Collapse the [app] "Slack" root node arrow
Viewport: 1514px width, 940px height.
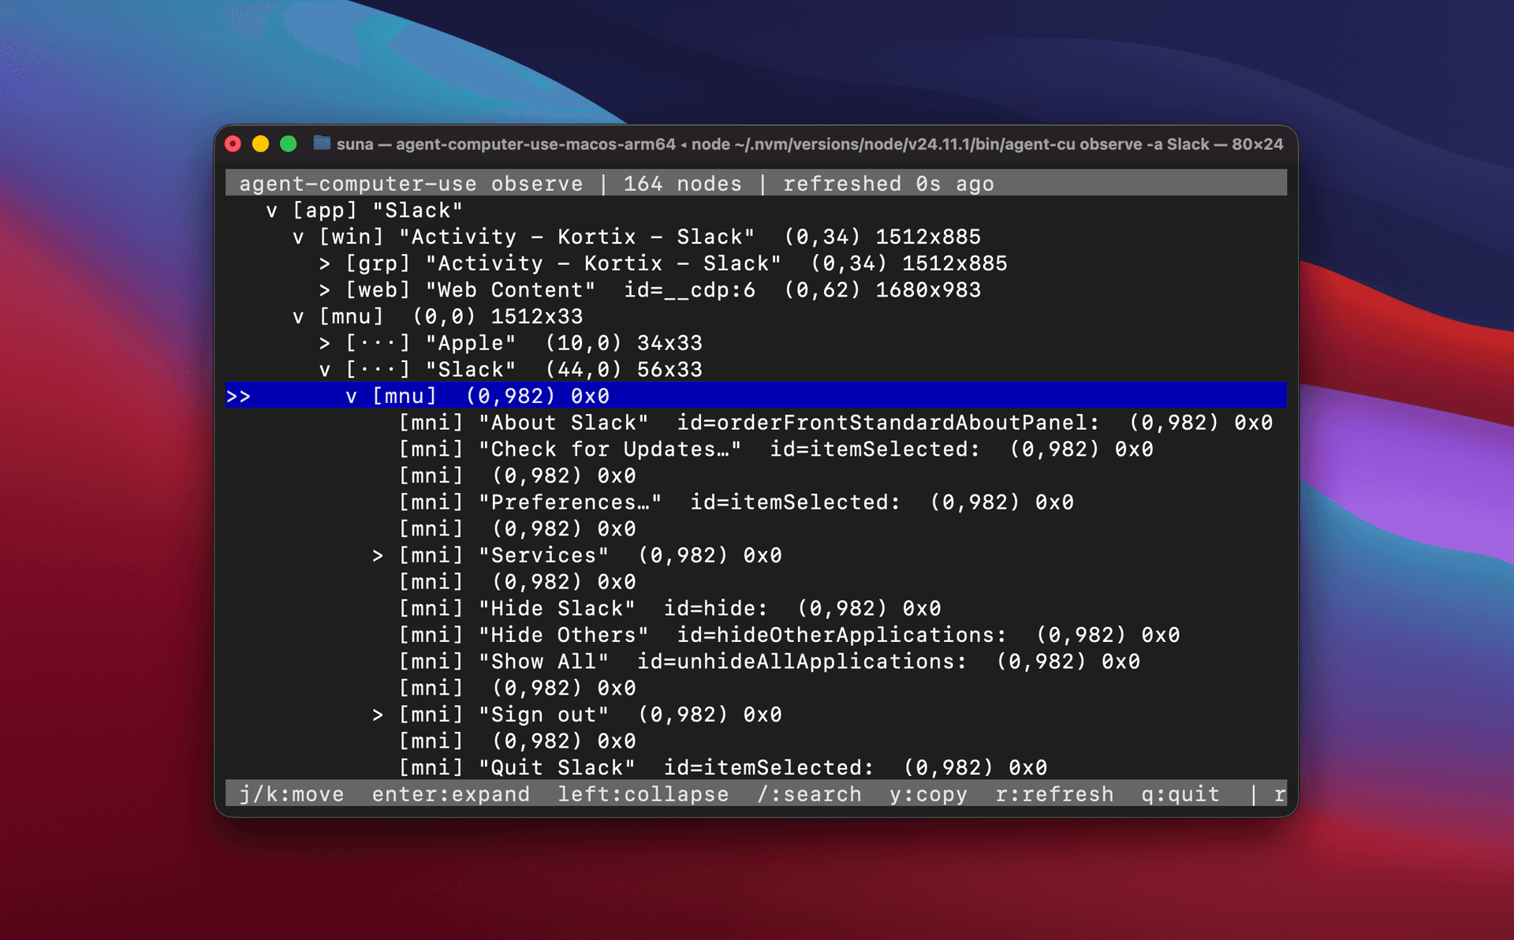[272, 211]
